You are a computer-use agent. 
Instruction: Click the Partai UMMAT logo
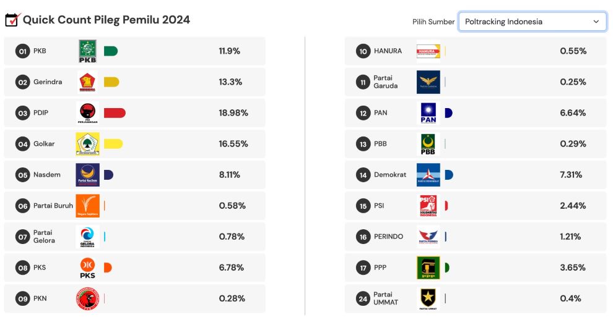click(428, 298)
